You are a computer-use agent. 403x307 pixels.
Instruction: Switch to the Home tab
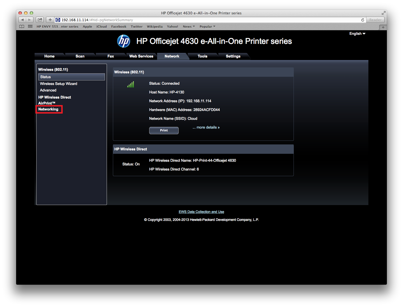pyautogui.click(x=49, y=56)
